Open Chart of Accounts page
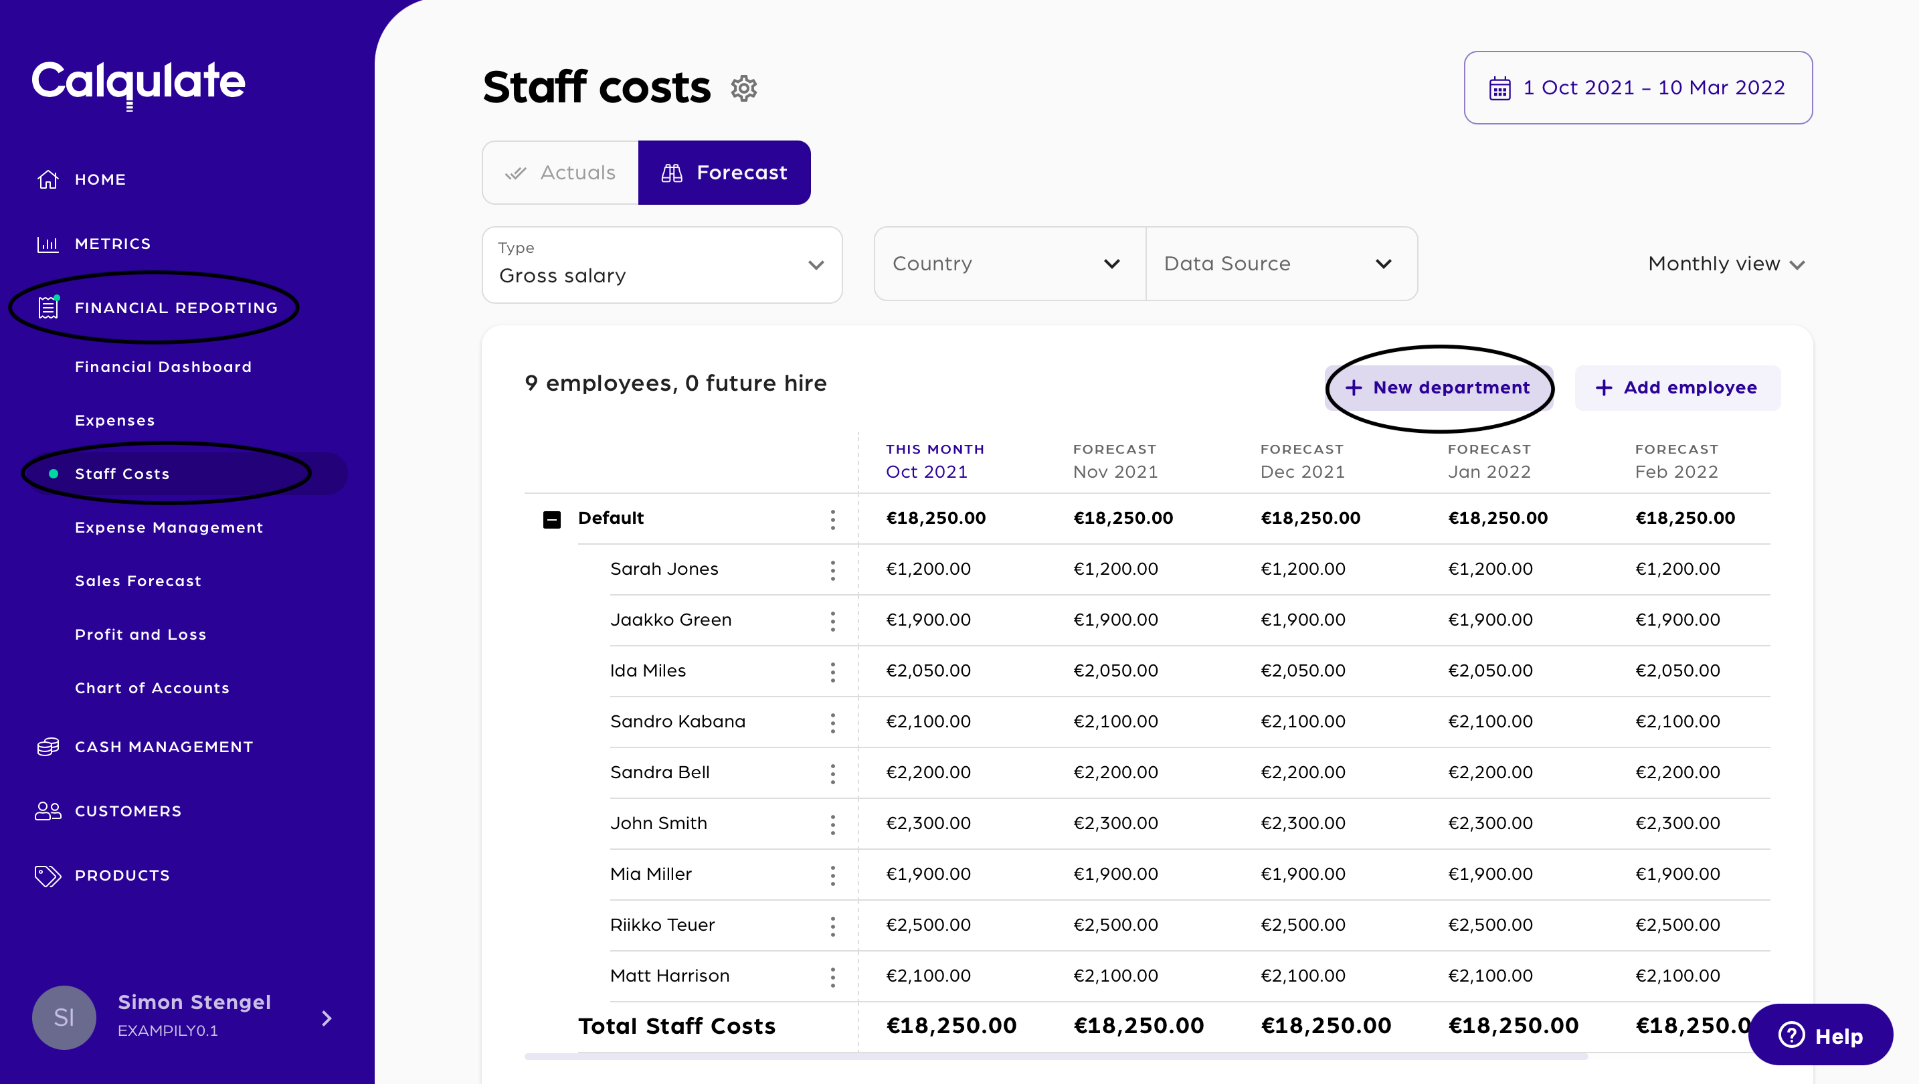1919x1084 pixels. point(152,689)
